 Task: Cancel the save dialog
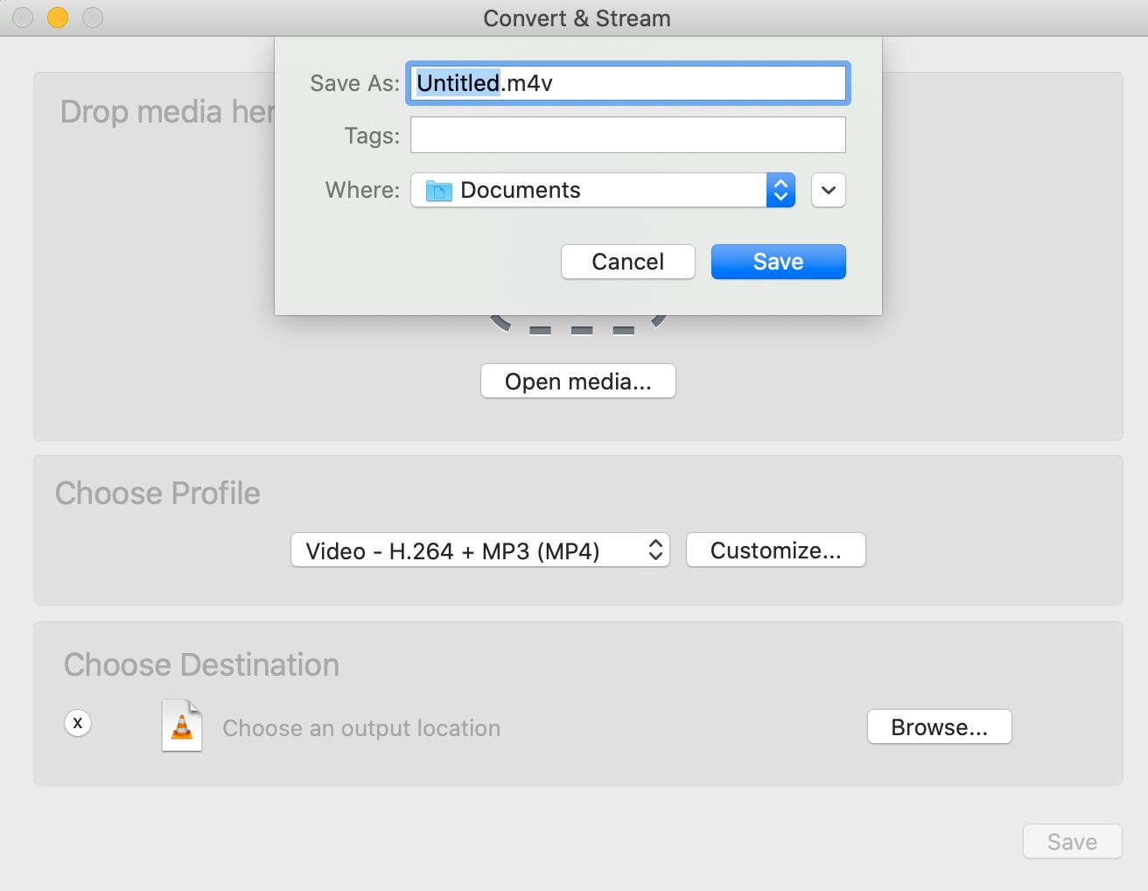click(627, 261)
